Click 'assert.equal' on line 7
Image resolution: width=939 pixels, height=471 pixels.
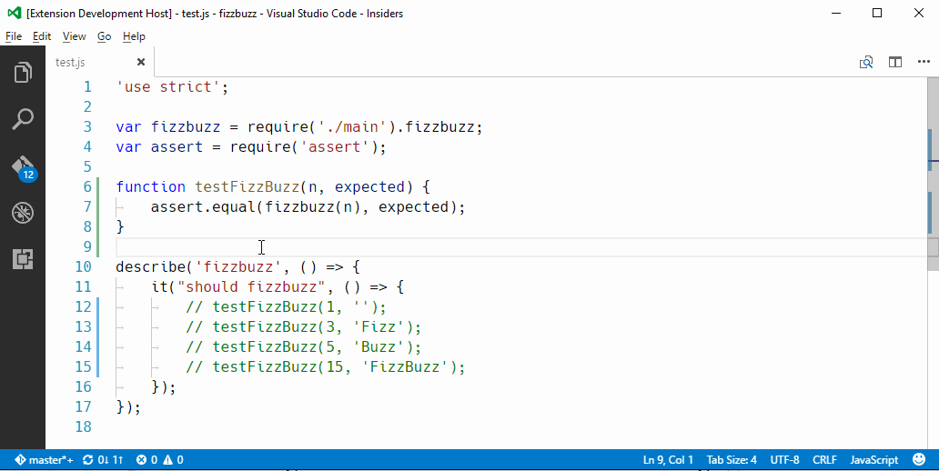click(203, 207)
